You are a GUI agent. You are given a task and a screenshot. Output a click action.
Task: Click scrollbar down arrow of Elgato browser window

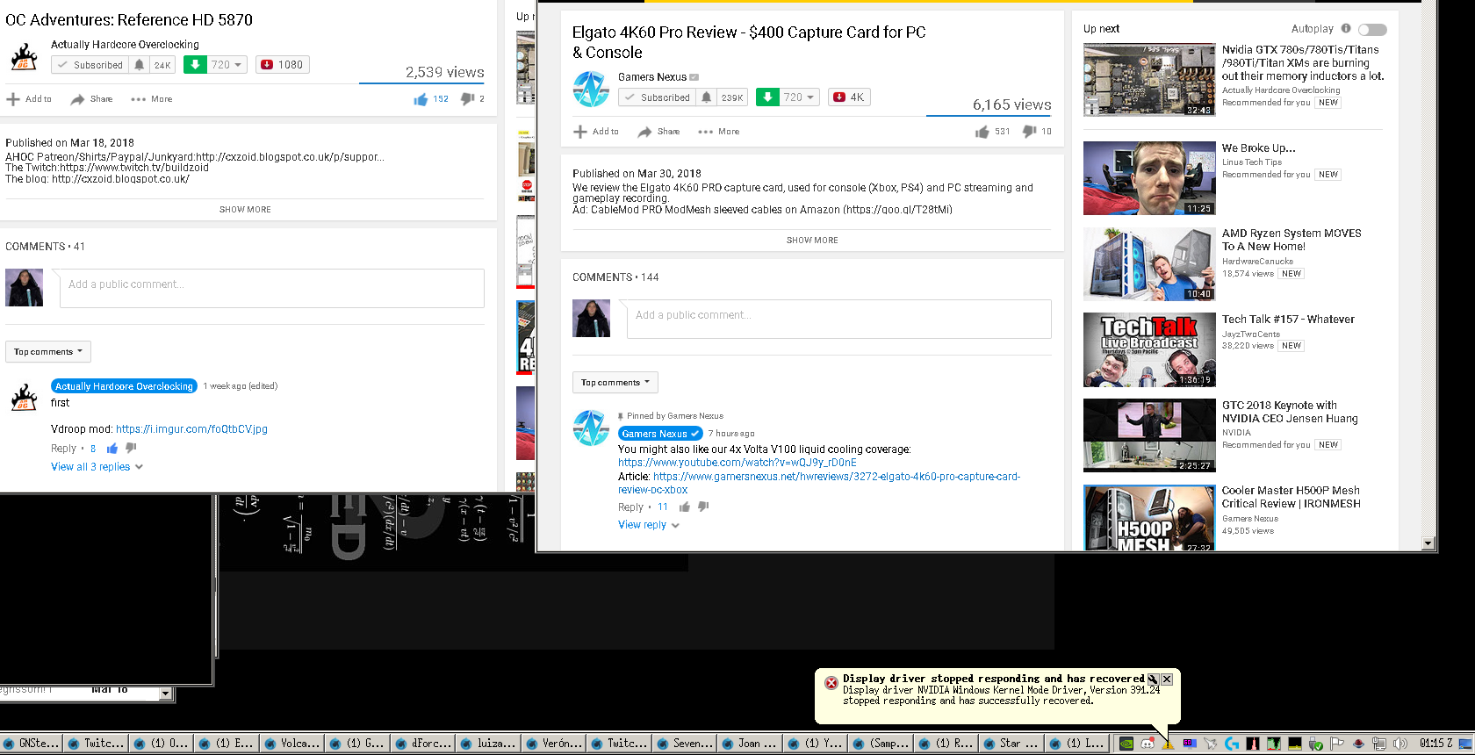[1428, 543]
